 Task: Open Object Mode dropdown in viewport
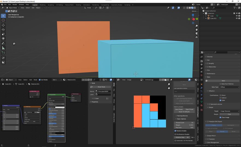coord(13,8)
